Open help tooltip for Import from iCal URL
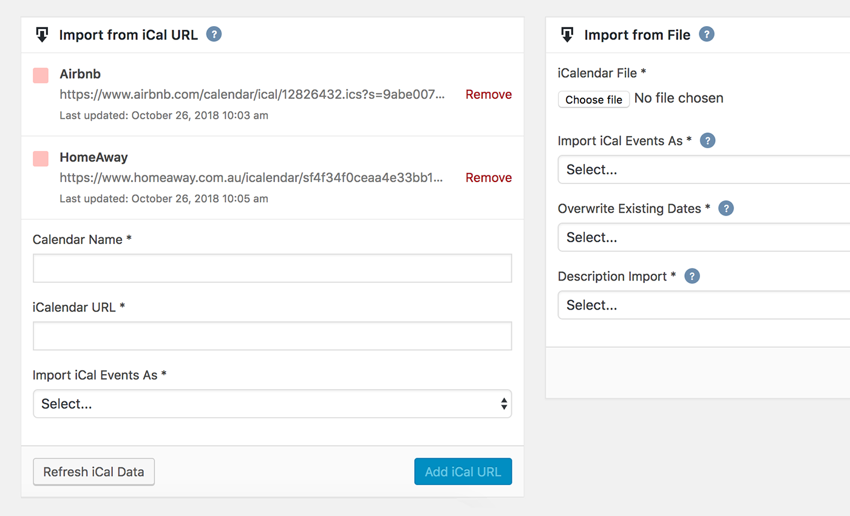 click(x=214, y=34)
